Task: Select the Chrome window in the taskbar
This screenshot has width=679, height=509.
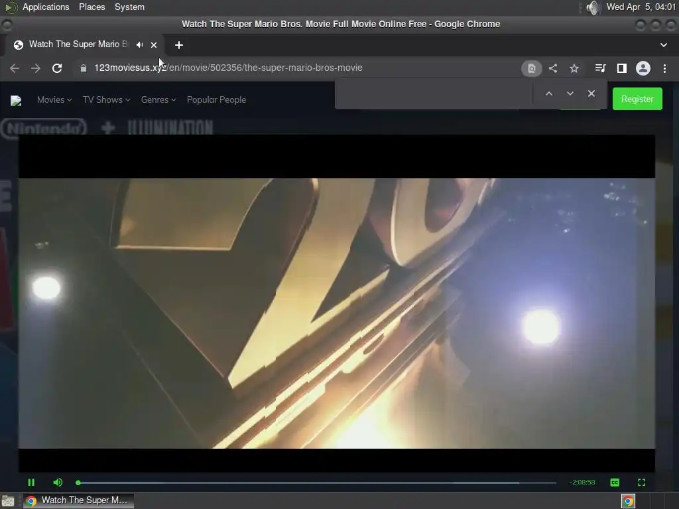Action: tap(78, 501)
